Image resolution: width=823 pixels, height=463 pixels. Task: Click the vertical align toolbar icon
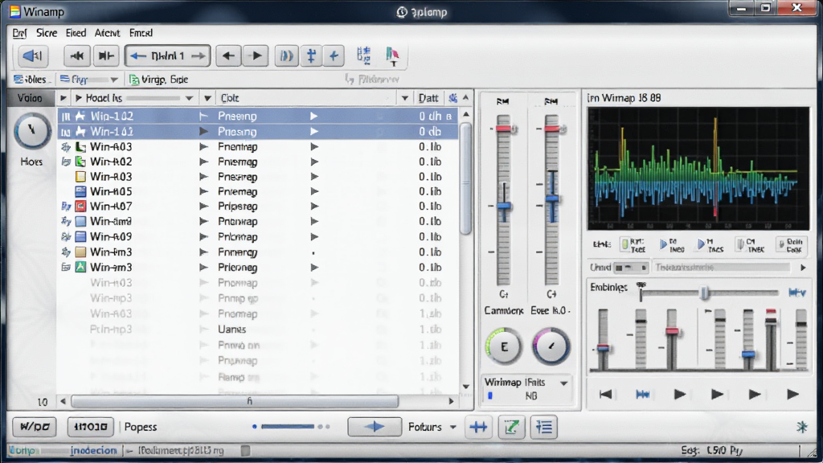coord(311,55)
